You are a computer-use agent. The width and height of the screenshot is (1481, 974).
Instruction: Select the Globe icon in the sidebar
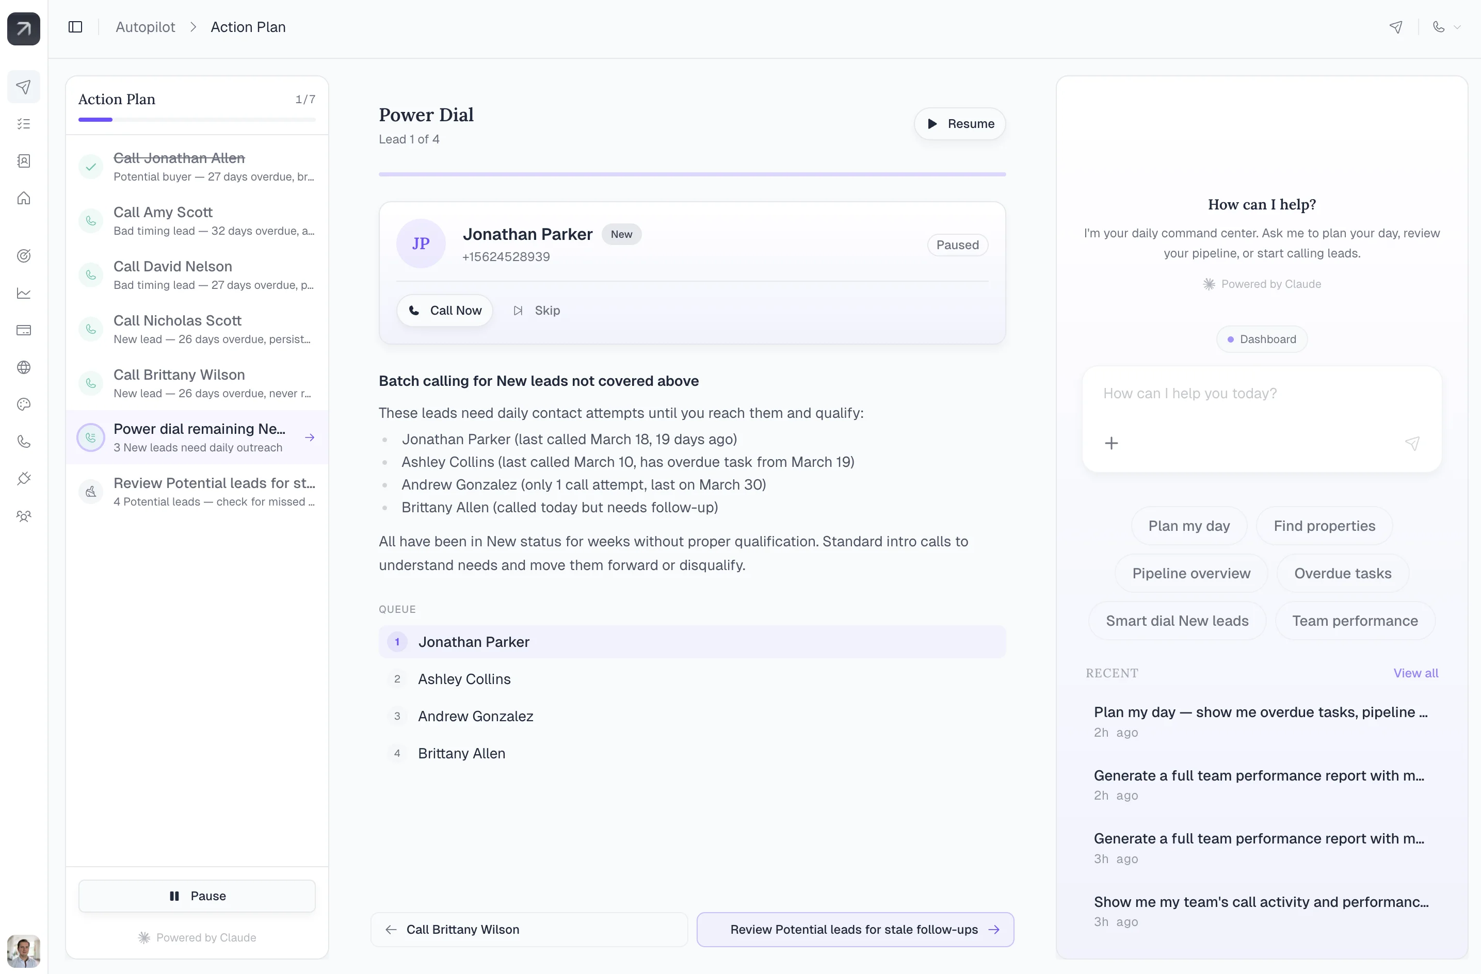coord(24,367)
